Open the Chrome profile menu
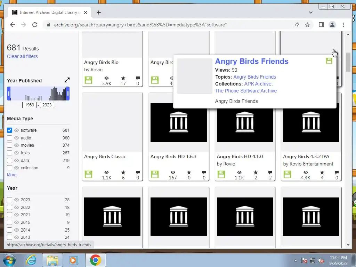 click(x=332, y=25)
